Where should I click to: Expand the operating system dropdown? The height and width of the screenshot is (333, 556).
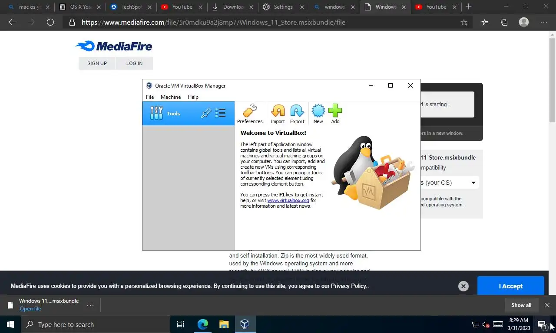pyautogui.click(x=449, y=183)
